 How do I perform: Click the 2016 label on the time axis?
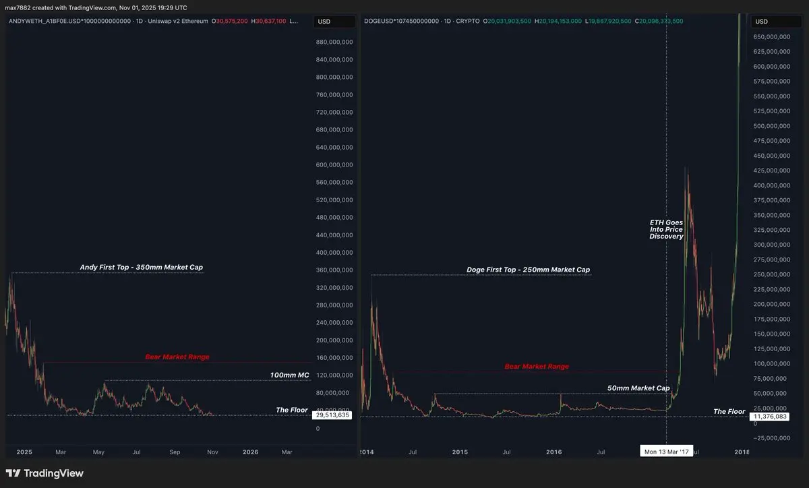pyautogui.click(x=553, y=451)
